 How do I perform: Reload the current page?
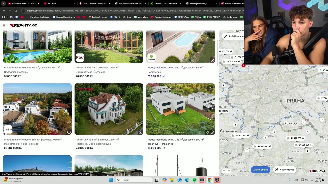coord(16,11)
